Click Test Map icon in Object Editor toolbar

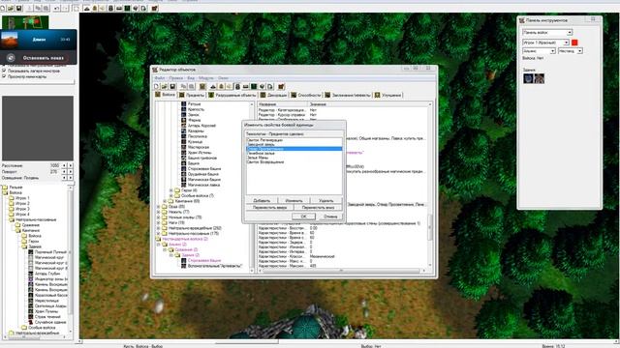pos(281,86)
